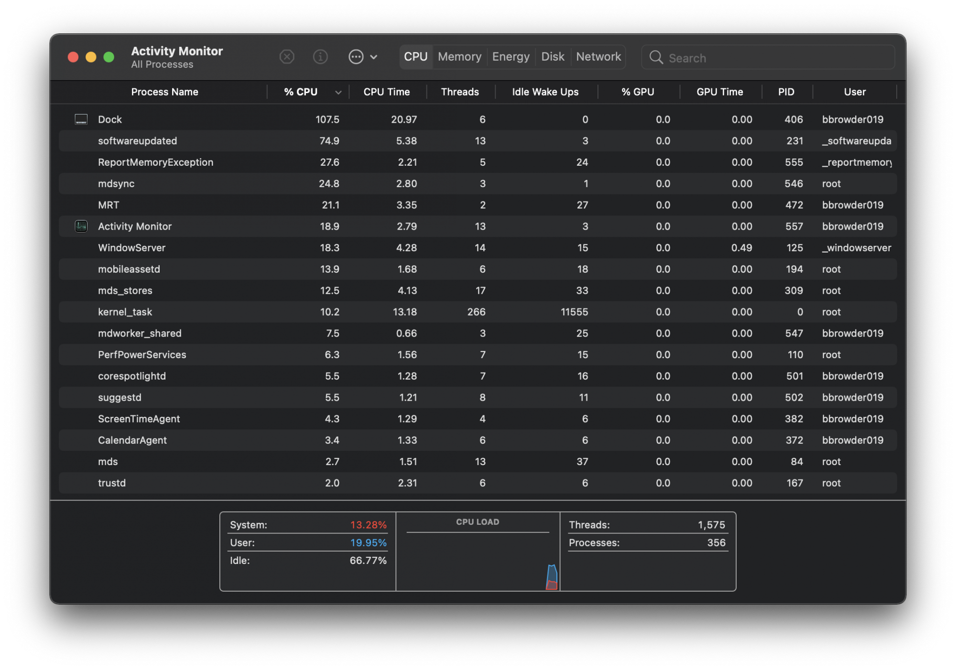Select the Dock process row
Screen dimensions: 956x670
478,119
